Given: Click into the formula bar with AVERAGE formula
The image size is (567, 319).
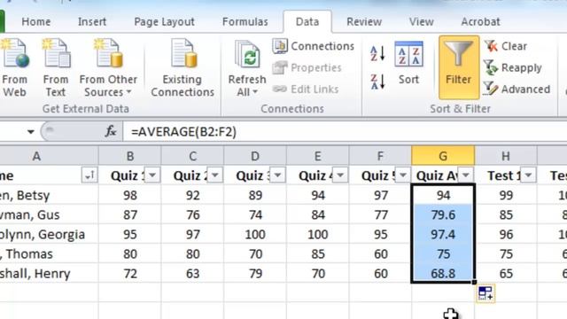Looking at the screenshot, I should point(345,132).
